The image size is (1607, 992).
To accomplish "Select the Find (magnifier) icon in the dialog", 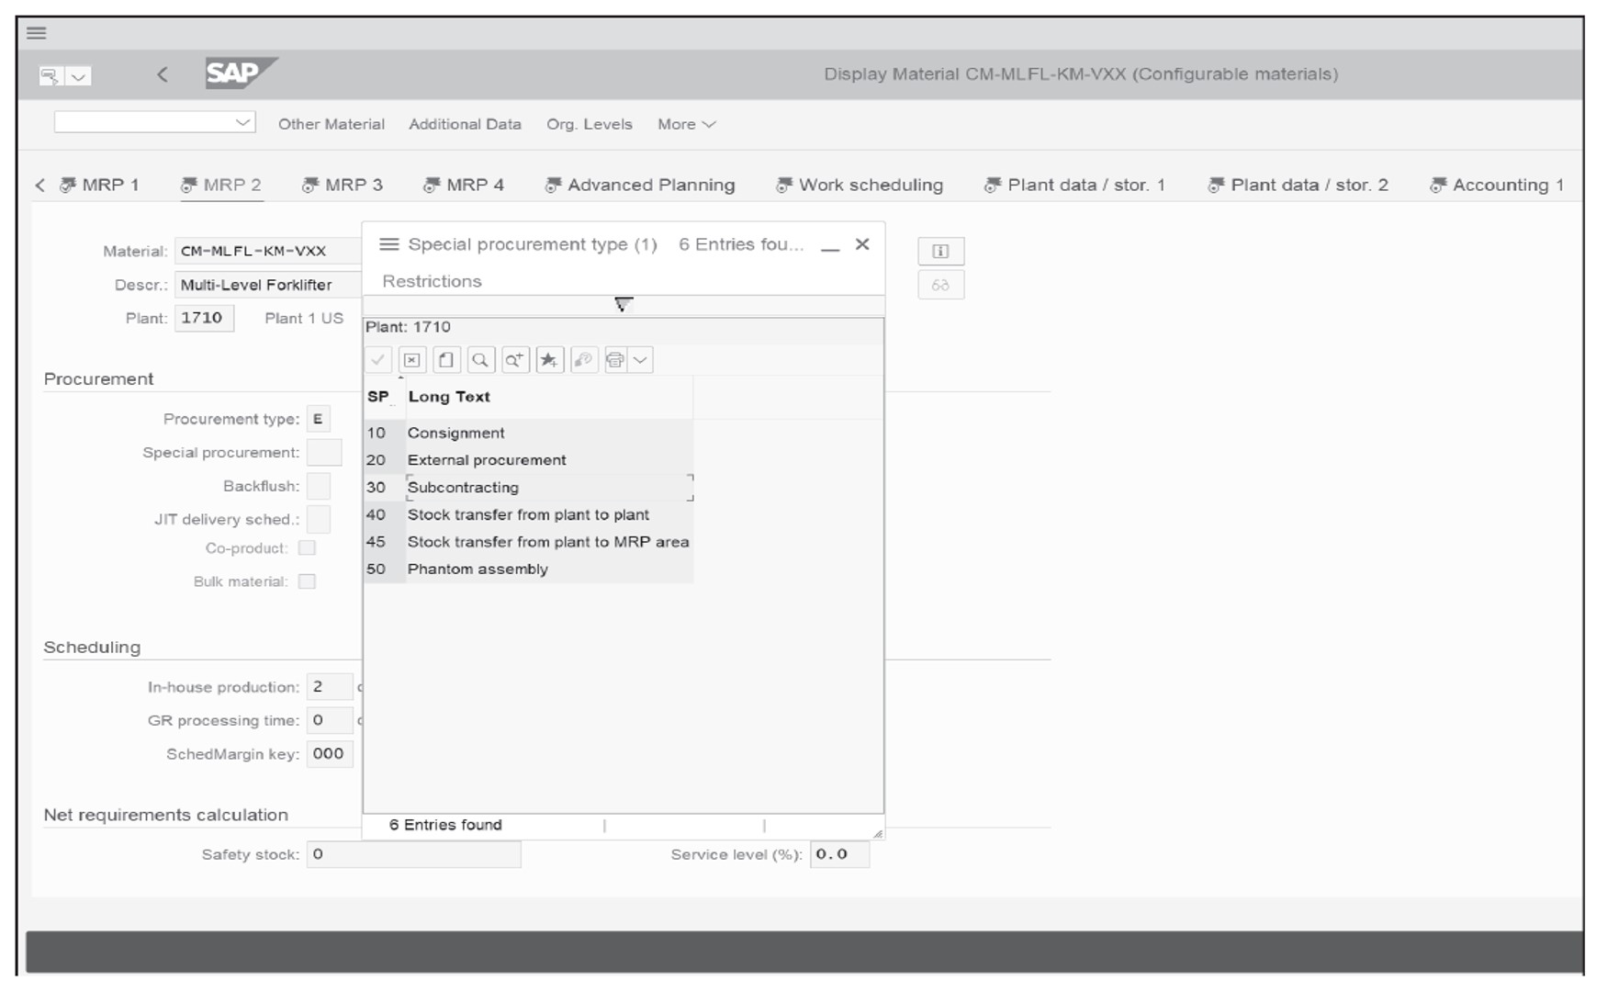I will tap(481, 359).
